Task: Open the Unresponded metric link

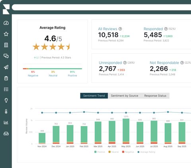Action: click(110, 63)
